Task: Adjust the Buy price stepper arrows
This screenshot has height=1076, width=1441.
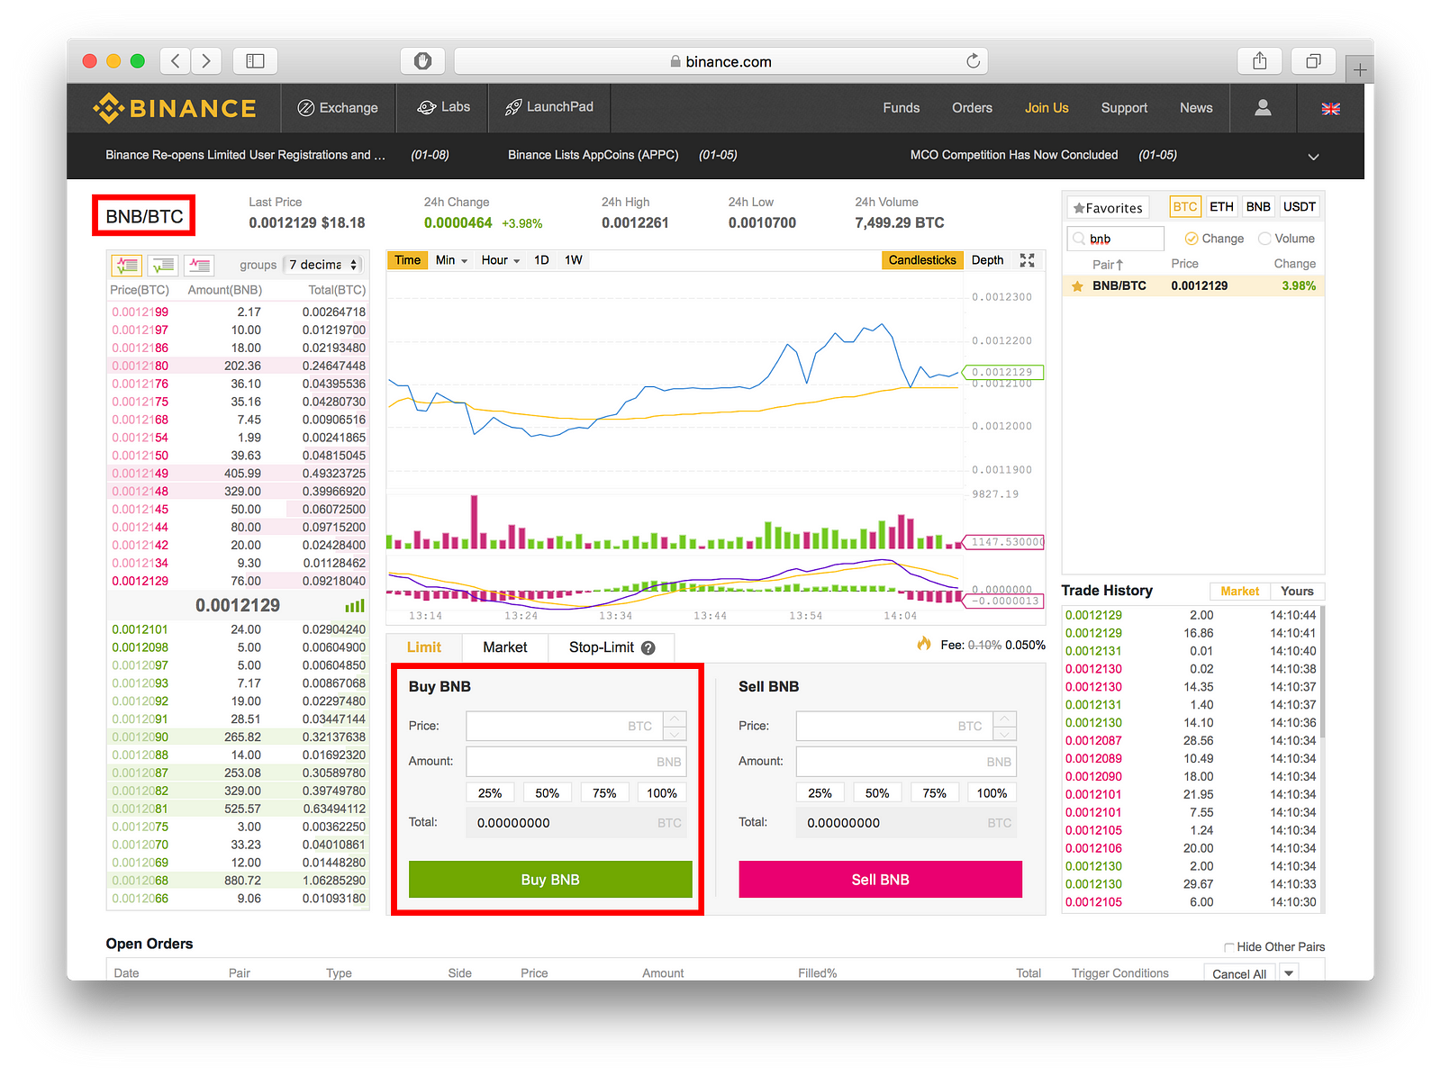Action: tap(675, 726)
